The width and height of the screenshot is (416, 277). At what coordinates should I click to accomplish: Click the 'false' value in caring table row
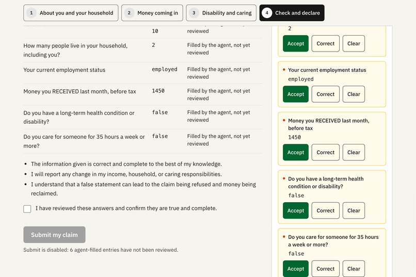(x=159, y=136)
